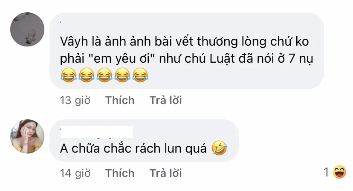Screen dimensions: 353x191
Task: Open profile photo of woman in yellow
Action: (27, 136)
